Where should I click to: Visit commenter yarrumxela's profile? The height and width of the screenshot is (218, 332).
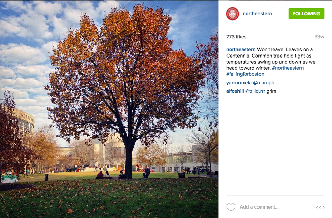[239, 83]
